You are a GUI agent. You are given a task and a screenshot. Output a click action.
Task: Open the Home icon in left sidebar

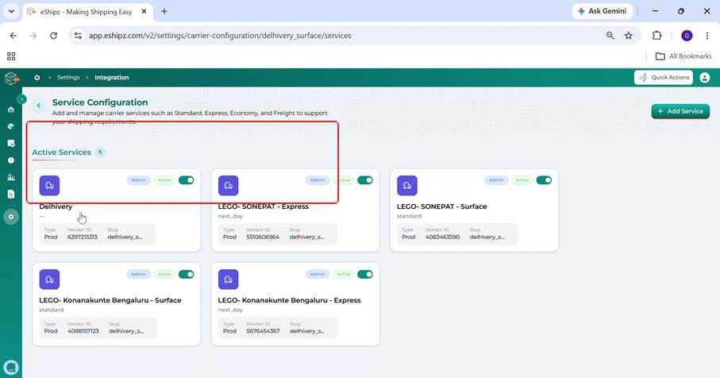11,110
